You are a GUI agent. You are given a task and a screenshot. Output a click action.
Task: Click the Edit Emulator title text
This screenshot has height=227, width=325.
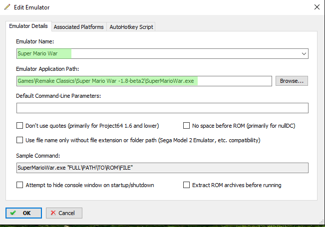click(x=32, y=7)
